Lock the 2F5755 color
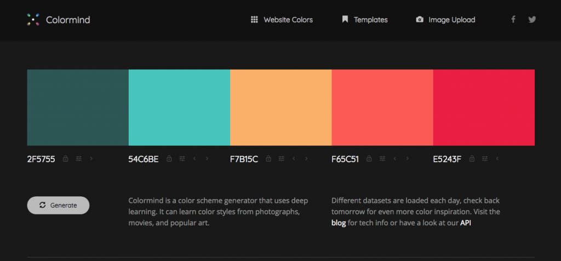Viewport: 561px width, 261px height. 66,158
